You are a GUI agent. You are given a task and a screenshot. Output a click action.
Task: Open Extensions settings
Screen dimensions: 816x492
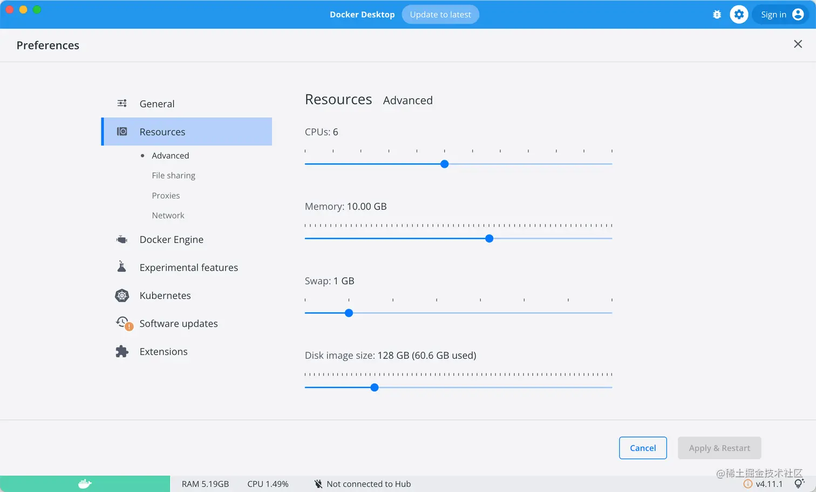187,352
